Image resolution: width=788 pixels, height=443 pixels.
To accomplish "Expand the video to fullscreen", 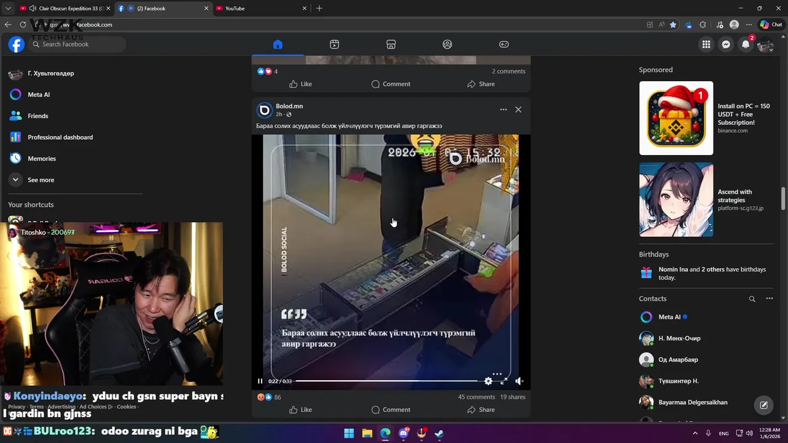I will coord(504,381).
